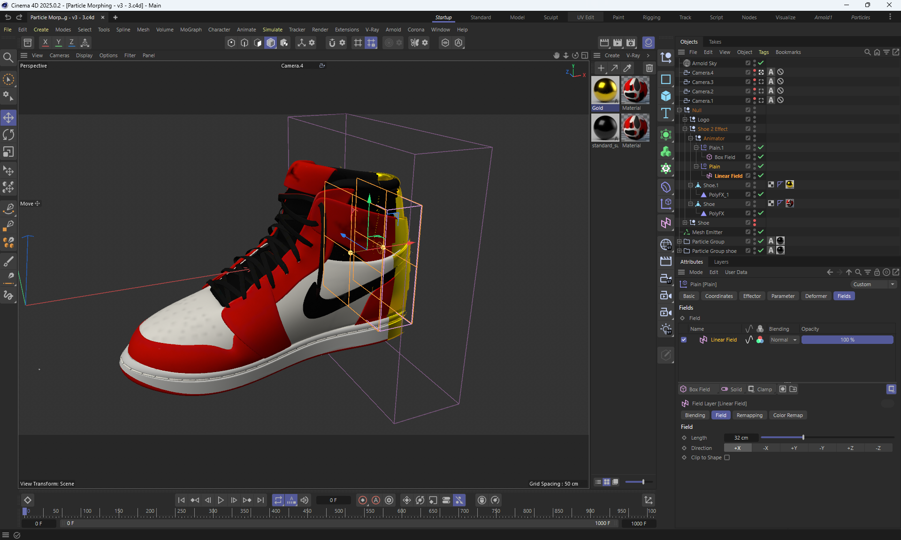Click the Gold material thumbnail

coord(605,90)
